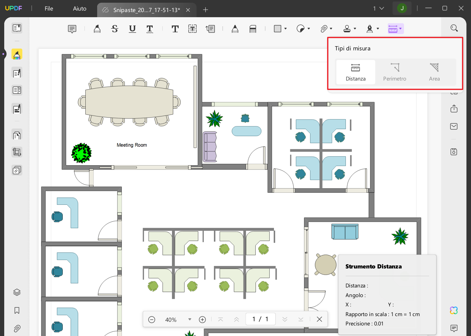Viewport: 471px width, 336px height.
Task: Choose the Area measurement type
Action: tap(434, 72)
